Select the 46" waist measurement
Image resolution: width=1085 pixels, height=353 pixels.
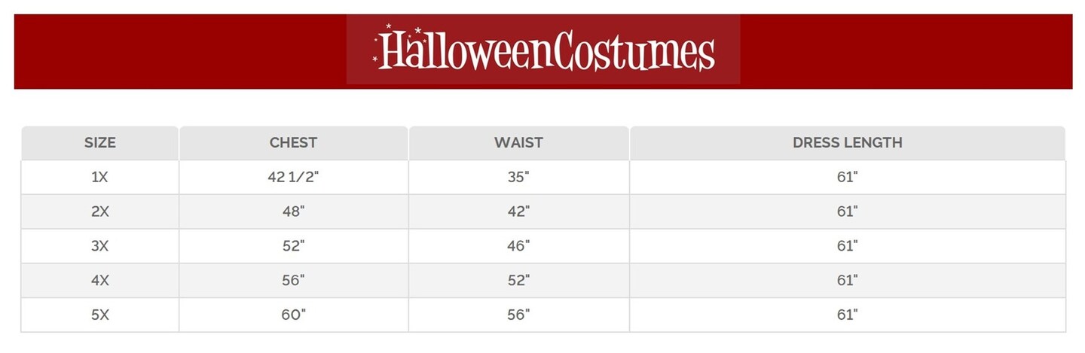518,246
